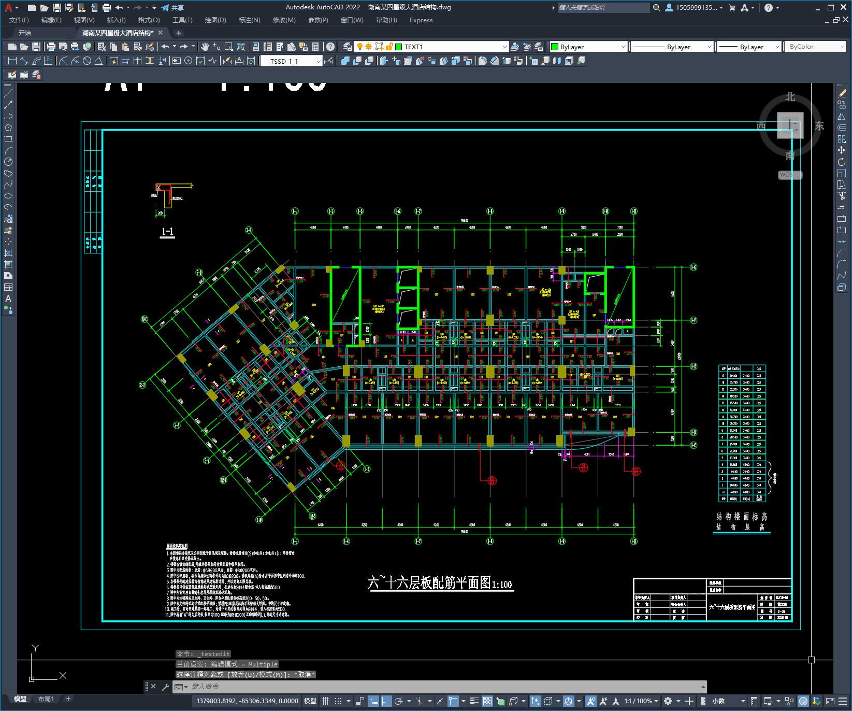This screenshot has height=711, width=852.
Task: Toggle Ortho mode in status bar
Action: click(386, 701)
